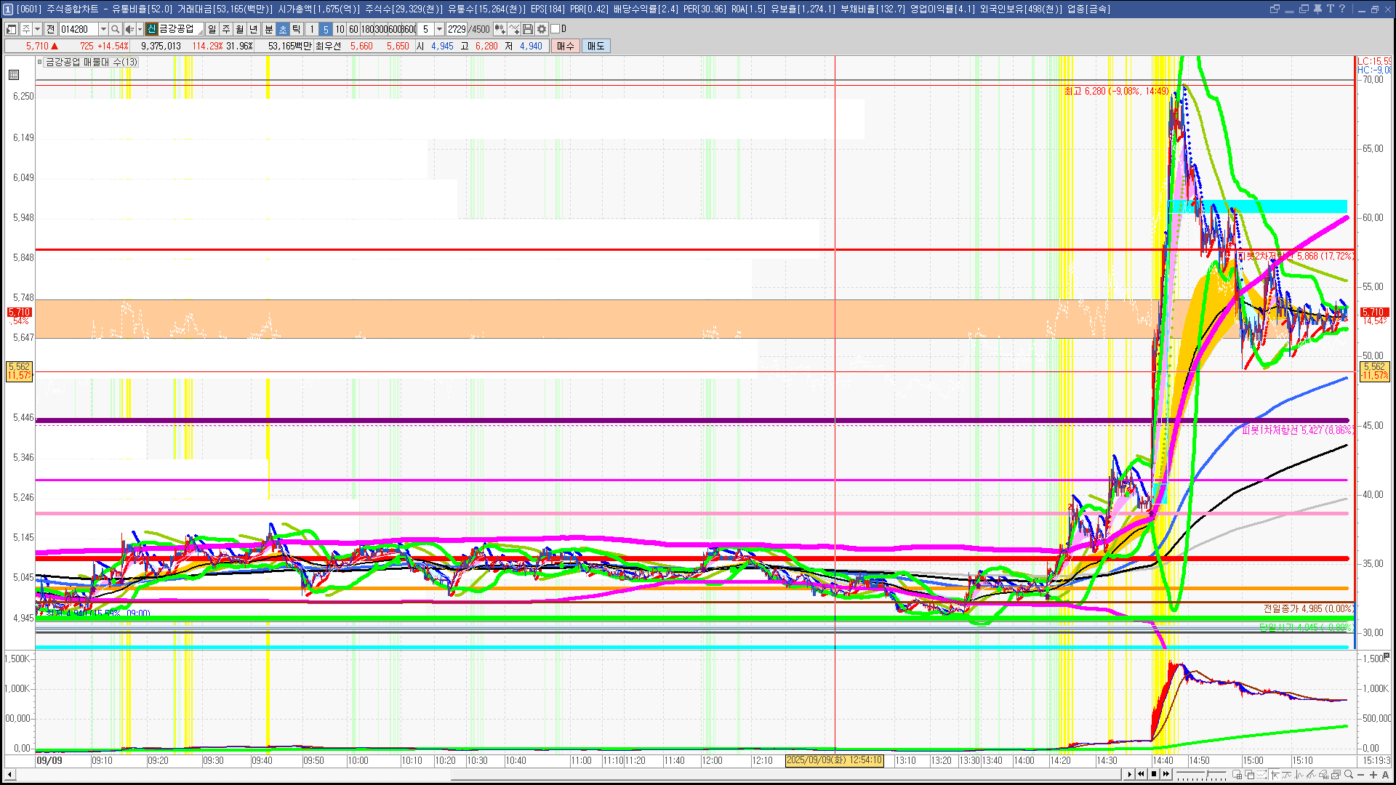The height and width of the screenshot is (785, 1396).
Task: Click the stock search magnifier icon
Action: point(115,29)
